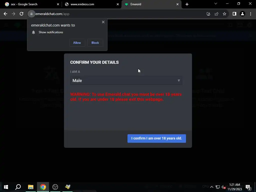Show hidden system tray icons
This screenshot has width=256, height=192.
pyautogui.click(x=211, y=187)
